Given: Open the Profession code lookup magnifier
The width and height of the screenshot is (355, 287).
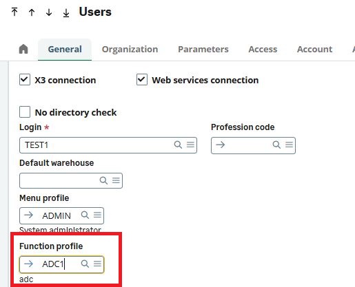Looking at the screenshot, I should pos(276,145).
